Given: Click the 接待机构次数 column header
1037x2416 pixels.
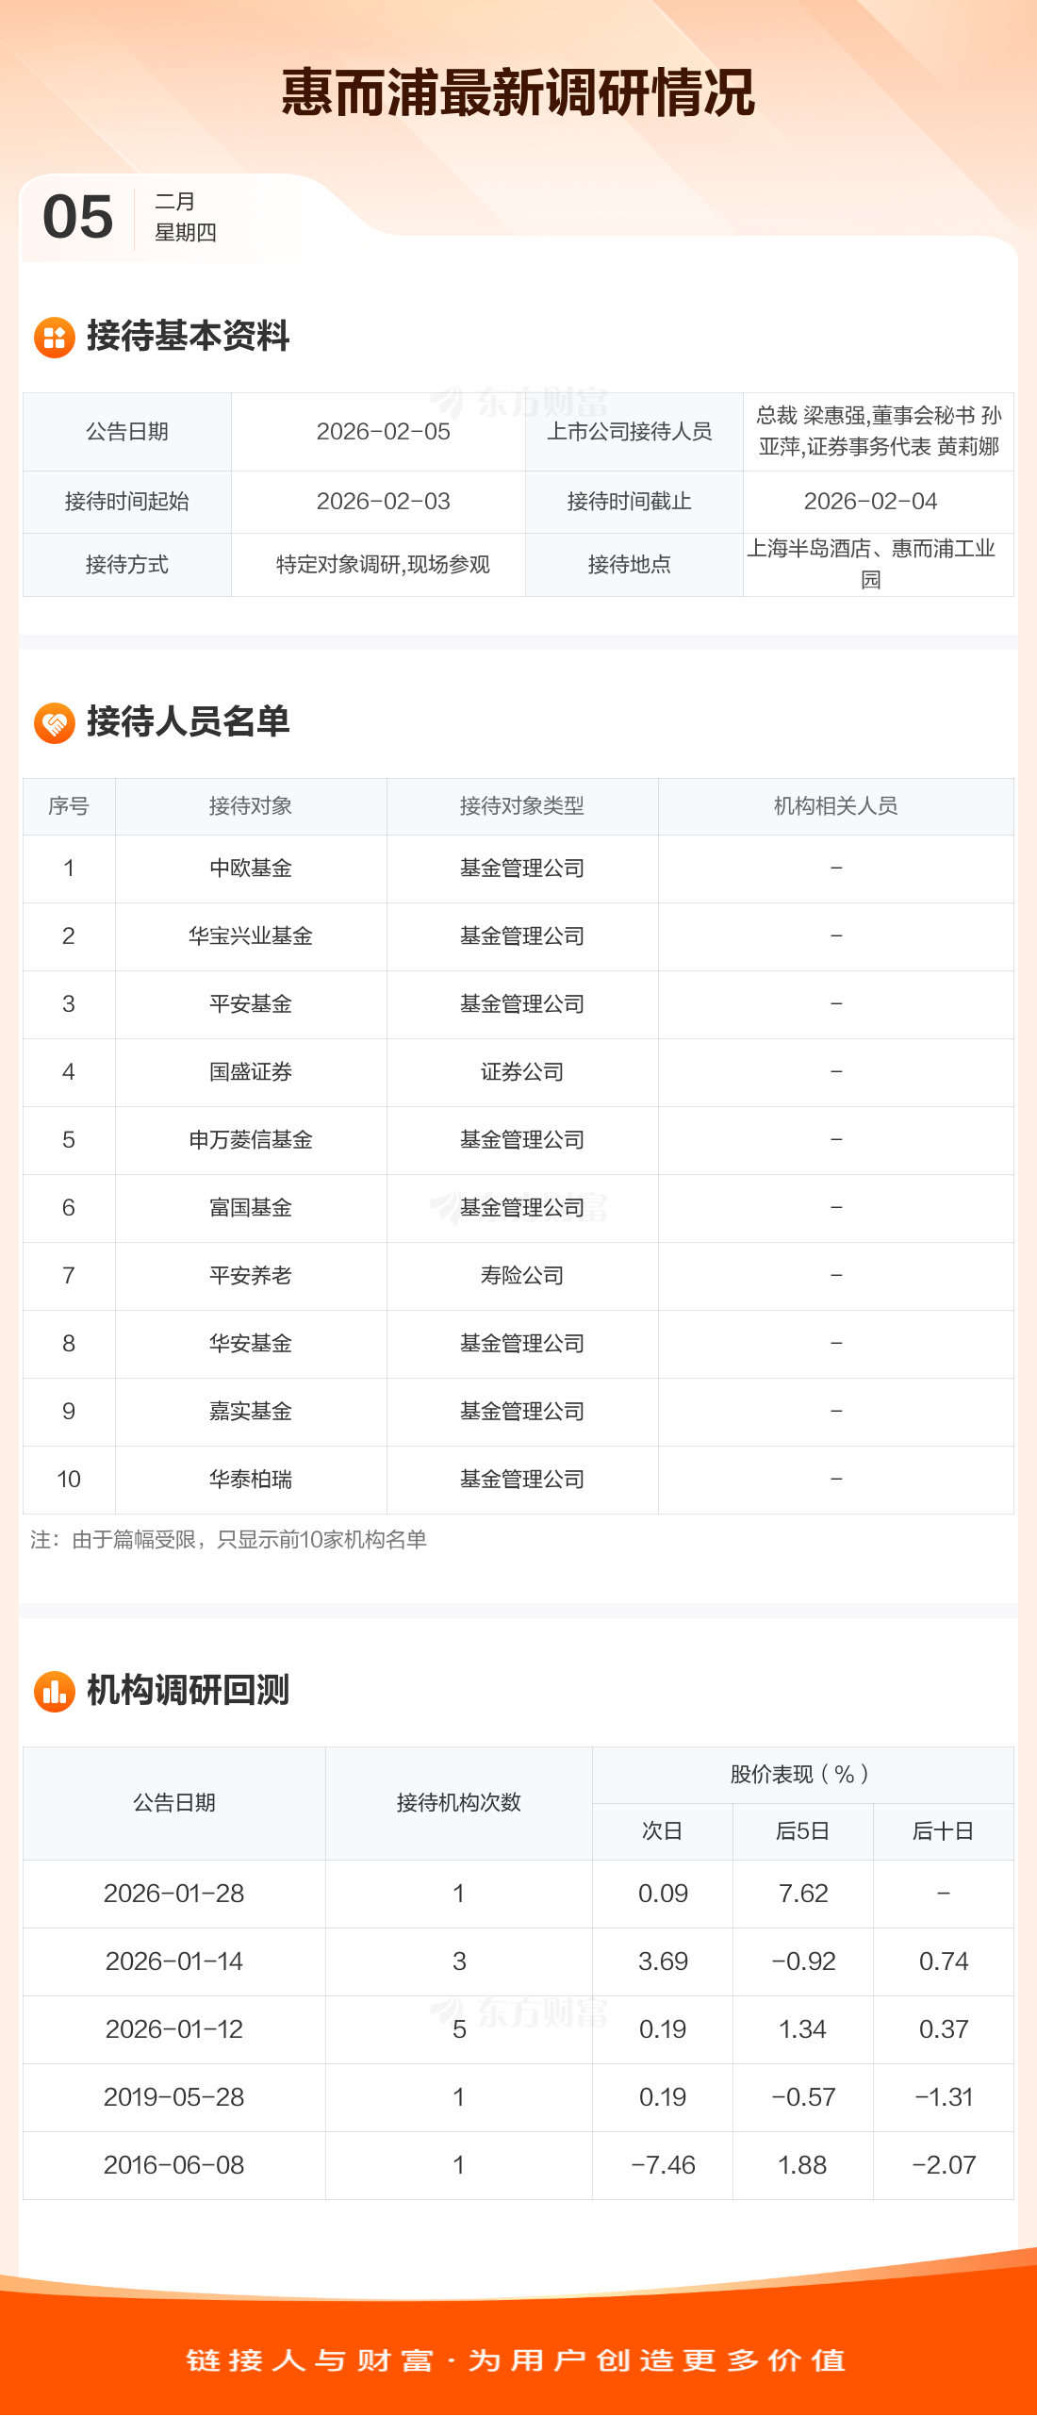Looking at the screenshot, I should click(459, 1803).
